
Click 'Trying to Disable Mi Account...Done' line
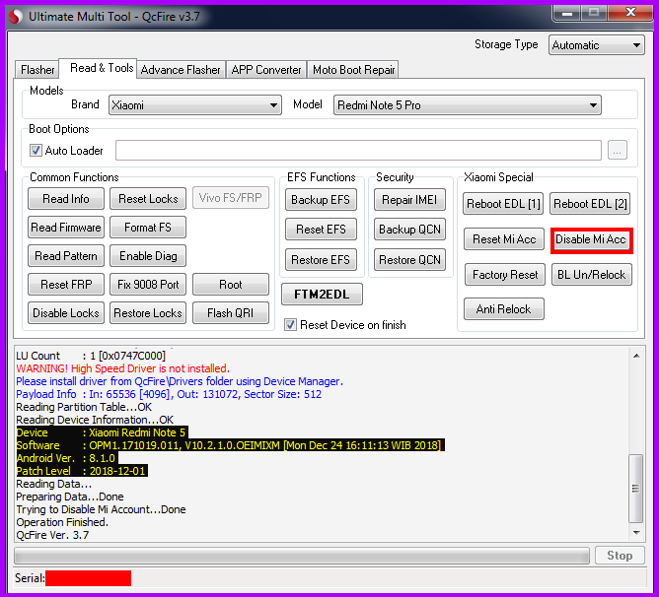coord(101,509)
